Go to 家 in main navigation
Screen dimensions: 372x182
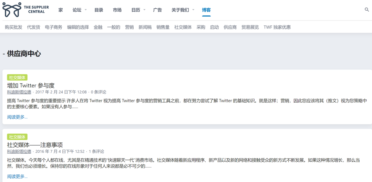pos(61,10)
